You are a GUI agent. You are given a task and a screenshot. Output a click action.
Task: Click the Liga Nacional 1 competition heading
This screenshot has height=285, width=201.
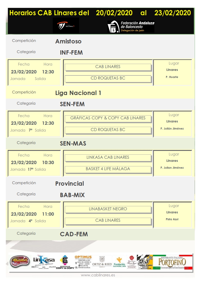click(78, 93)
